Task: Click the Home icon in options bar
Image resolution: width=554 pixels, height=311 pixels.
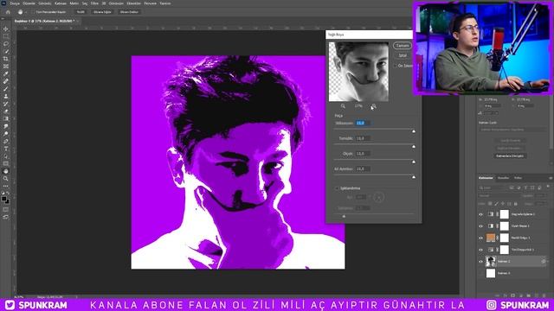Action: coord(8,12)
